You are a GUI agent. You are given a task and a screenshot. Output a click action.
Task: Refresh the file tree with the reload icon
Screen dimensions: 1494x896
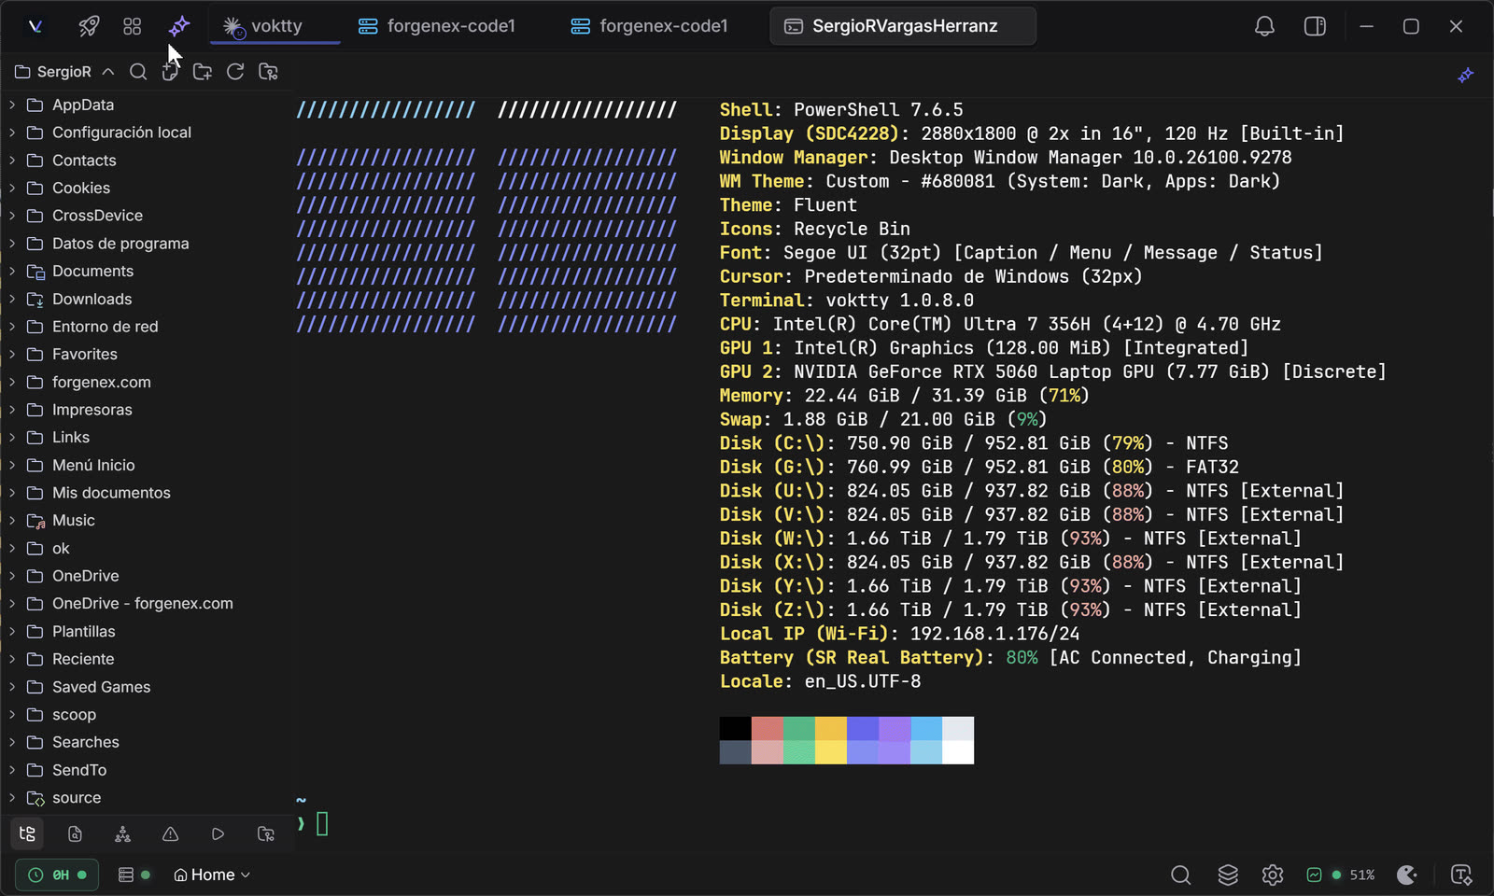(x=235, y=72)
